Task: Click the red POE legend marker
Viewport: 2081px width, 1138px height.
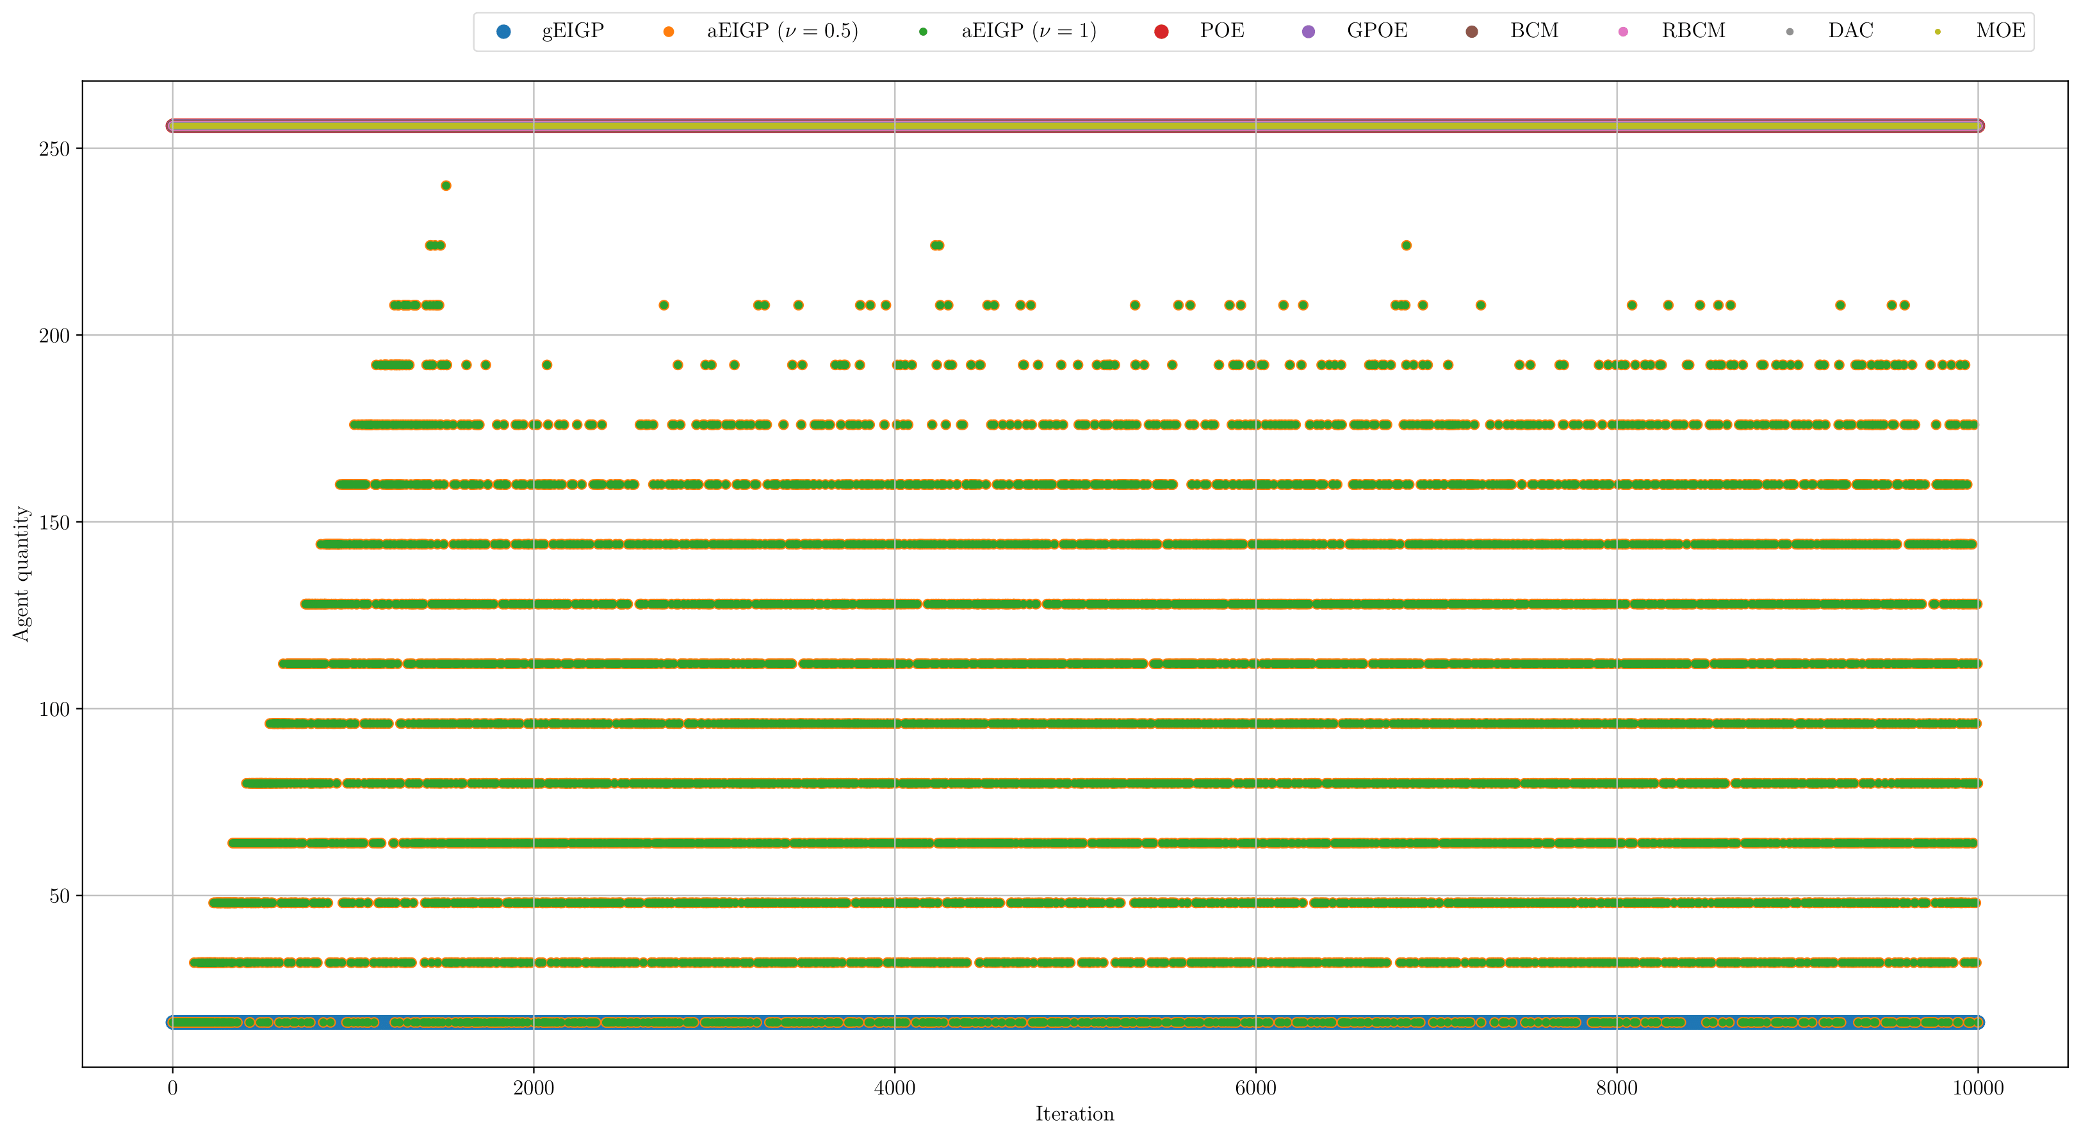Action: (x=1161, y=31)
